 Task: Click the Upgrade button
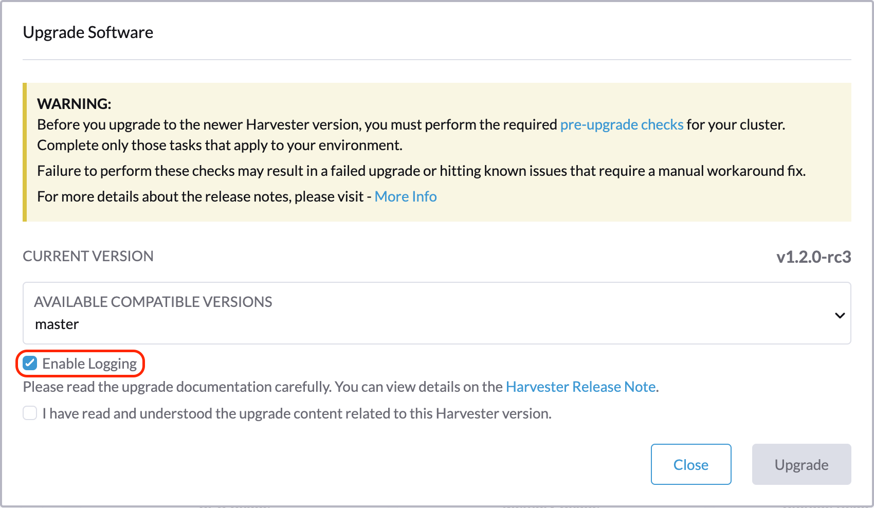[801, 464]
